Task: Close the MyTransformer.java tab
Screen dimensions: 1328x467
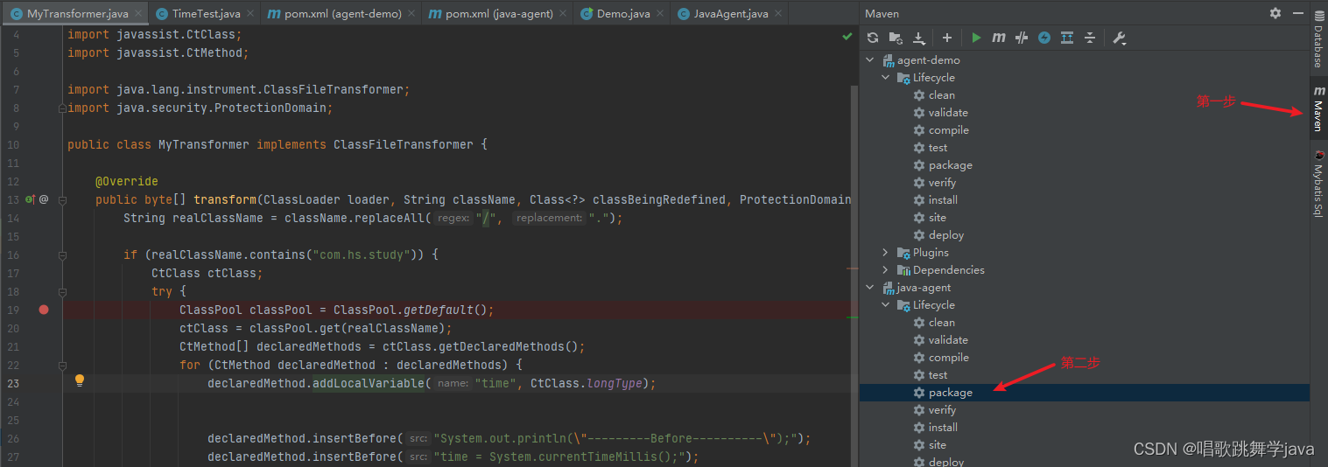Action: (x=137, y=14)
